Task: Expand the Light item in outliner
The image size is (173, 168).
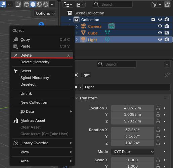Action: [x=77, y=40]
